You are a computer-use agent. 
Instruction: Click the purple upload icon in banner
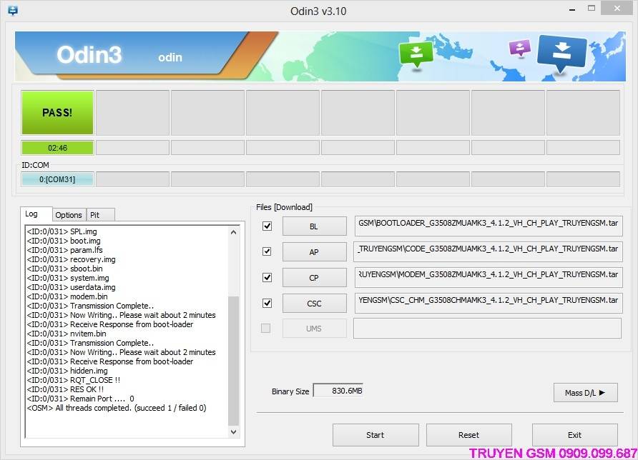(520, 48)
